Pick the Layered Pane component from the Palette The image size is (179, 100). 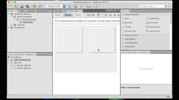pos(153,31)
